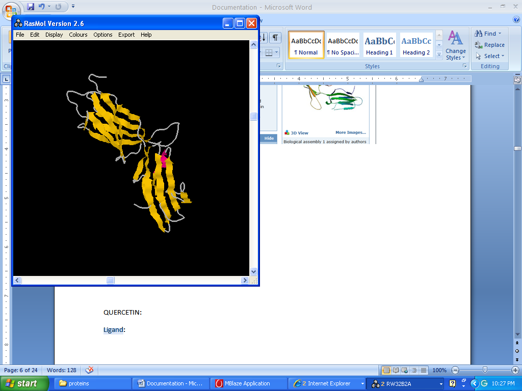The height and width of the screenshot is (391, 522).
Task: Toggle the Show/Hide paragraph marks button
Action: click(x=275, y=38)
